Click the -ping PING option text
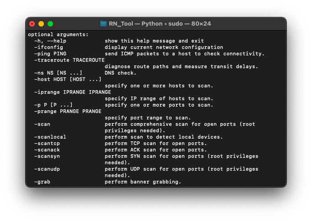Viewport: 312px width, 221px height. pos(50,54)
